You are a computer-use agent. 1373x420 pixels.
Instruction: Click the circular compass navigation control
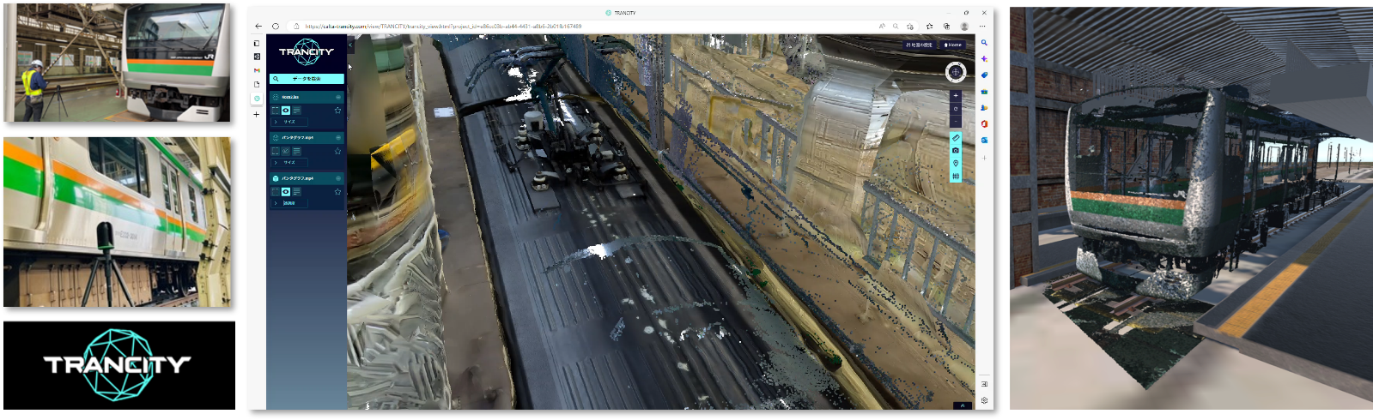(956, 71)
